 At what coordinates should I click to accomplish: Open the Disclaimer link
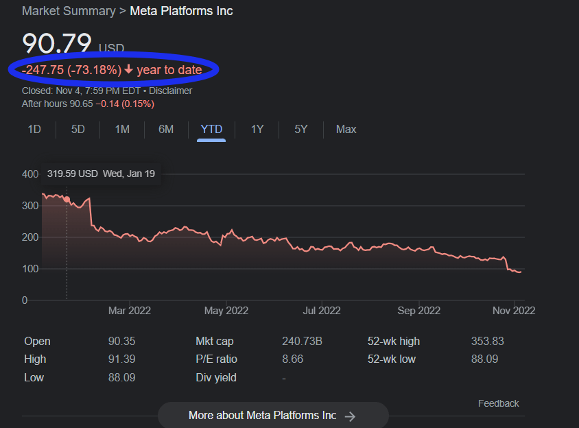pos(171,91)
